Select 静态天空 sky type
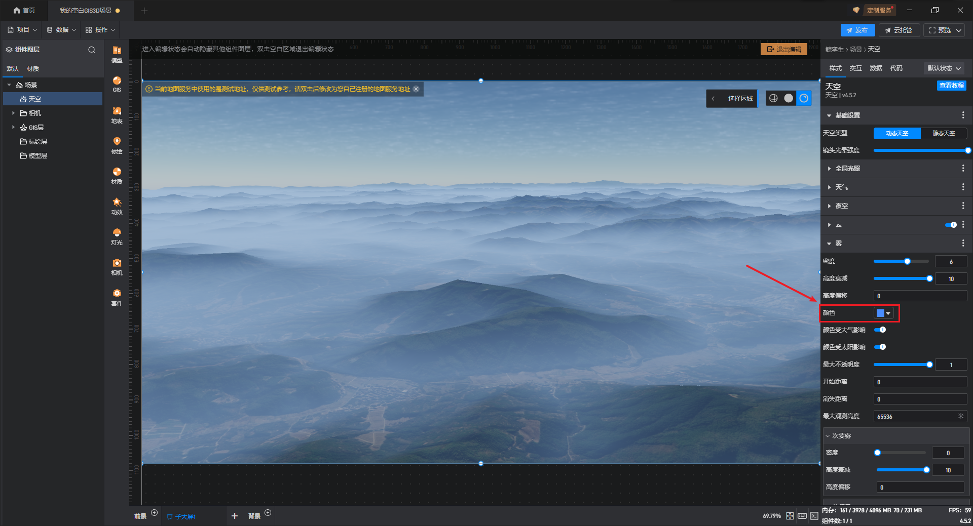 coord(944,133)
